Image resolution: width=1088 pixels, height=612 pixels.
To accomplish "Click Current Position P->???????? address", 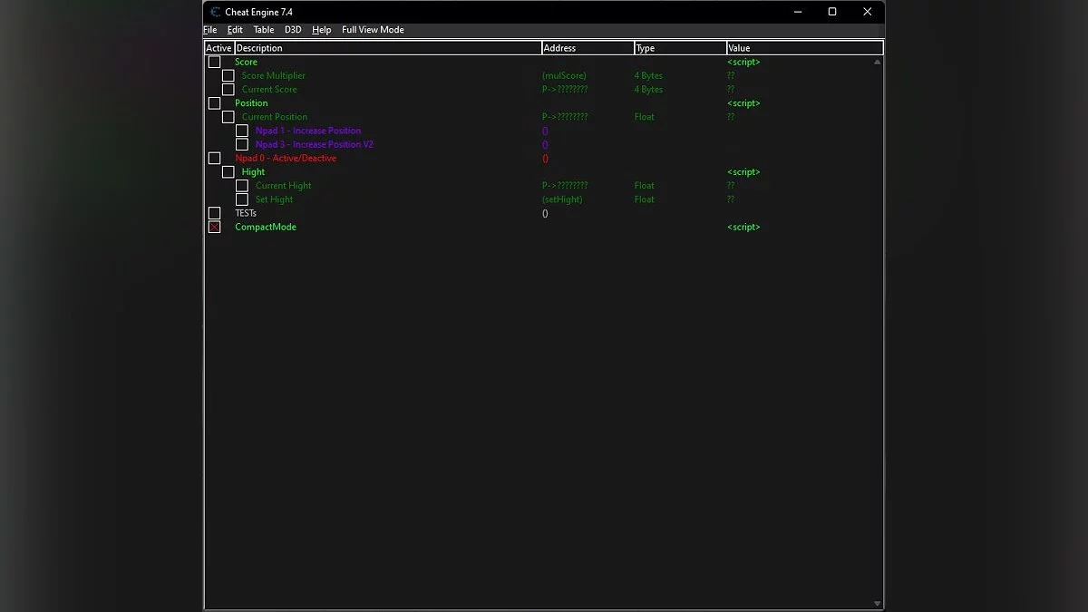I will coord(565,117).
